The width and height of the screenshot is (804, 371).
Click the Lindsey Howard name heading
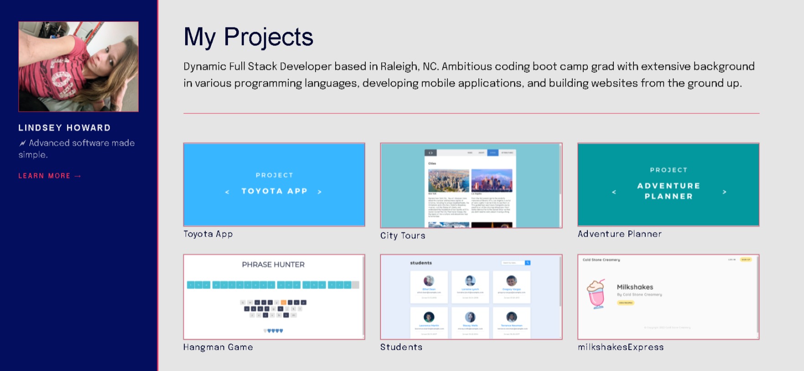pyautogui.click(x=64, y=128)
